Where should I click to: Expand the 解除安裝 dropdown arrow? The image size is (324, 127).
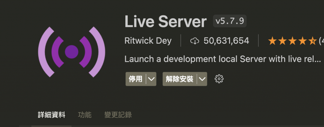click(202, 79)
